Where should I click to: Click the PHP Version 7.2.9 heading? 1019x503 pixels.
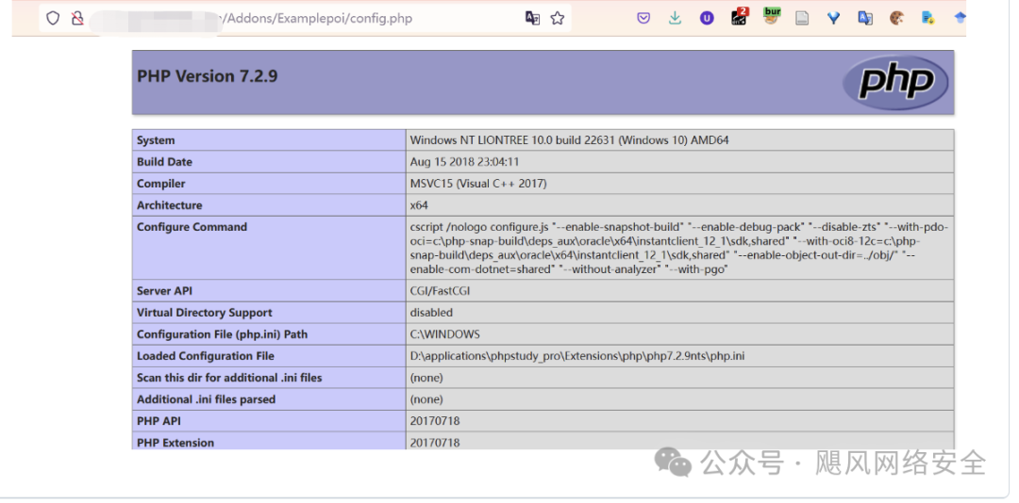coord(208,76)
